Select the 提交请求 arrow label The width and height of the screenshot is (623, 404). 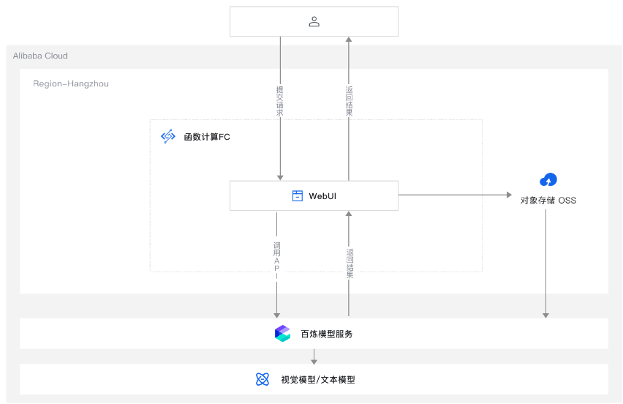tap(280, 101)
